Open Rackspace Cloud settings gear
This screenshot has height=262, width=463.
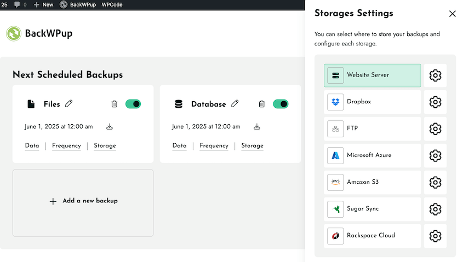[x=435, y=236]
